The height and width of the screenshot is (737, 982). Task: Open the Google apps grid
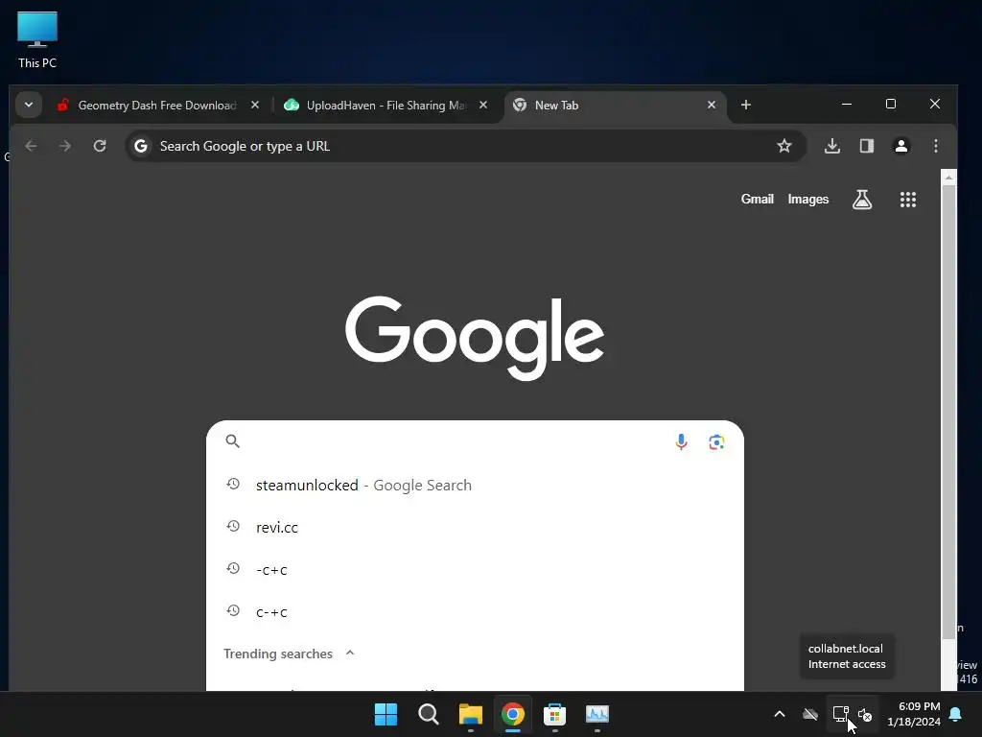908,200
